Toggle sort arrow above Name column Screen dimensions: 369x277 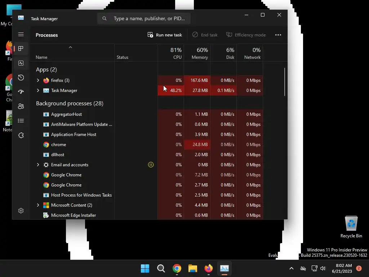coord(70,47)
